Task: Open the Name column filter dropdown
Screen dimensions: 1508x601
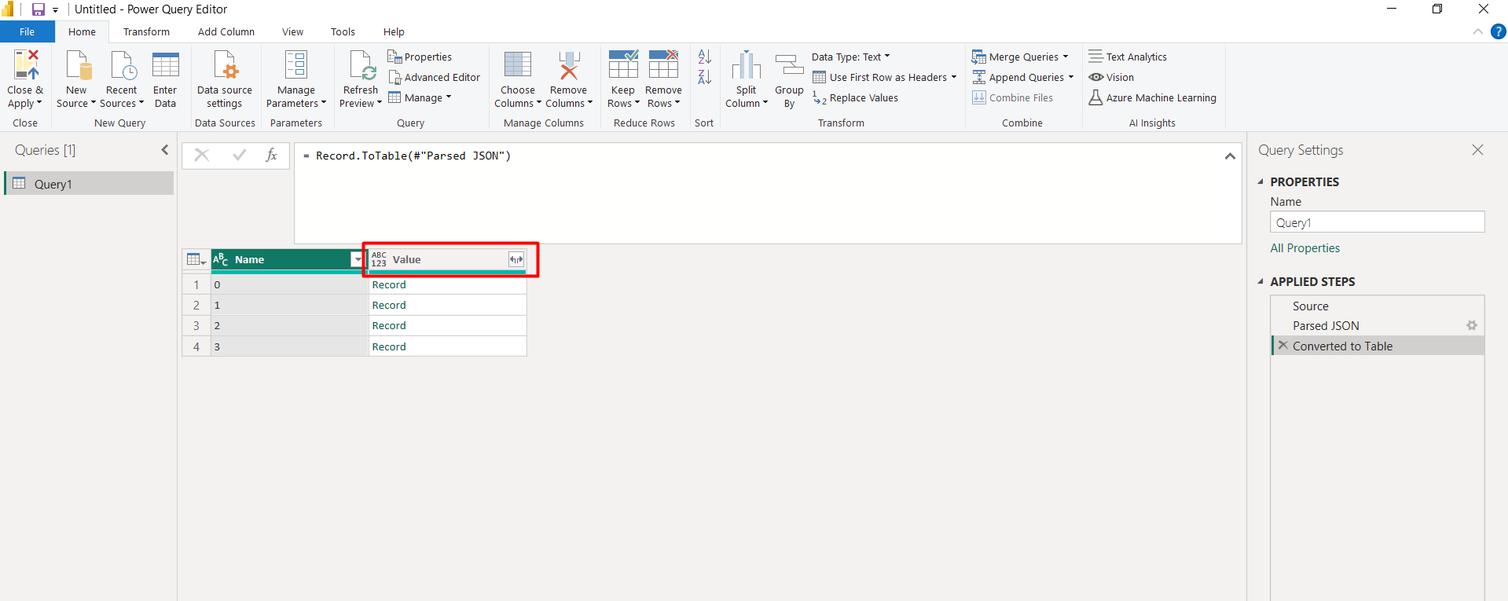Action: click(x=358, y=260)
